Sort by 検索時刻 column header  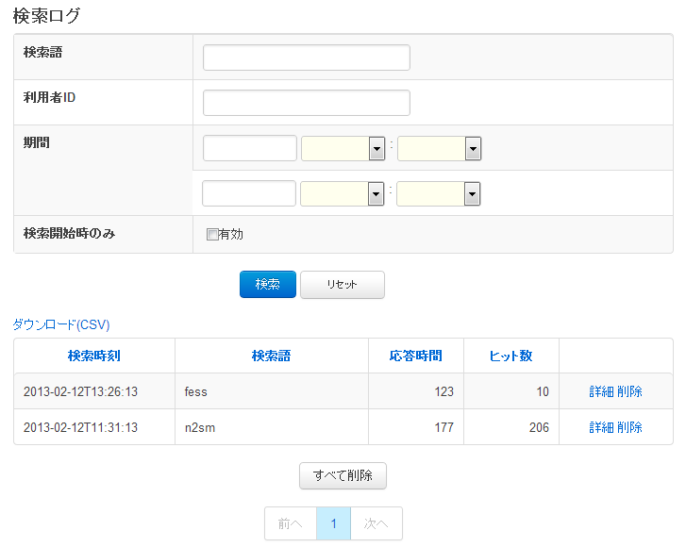pos(94,356)
